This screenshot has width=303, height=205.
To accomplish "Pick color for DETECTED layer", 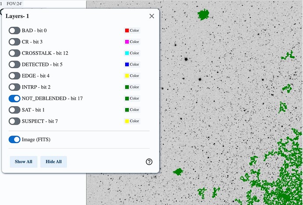I will 132,65.
